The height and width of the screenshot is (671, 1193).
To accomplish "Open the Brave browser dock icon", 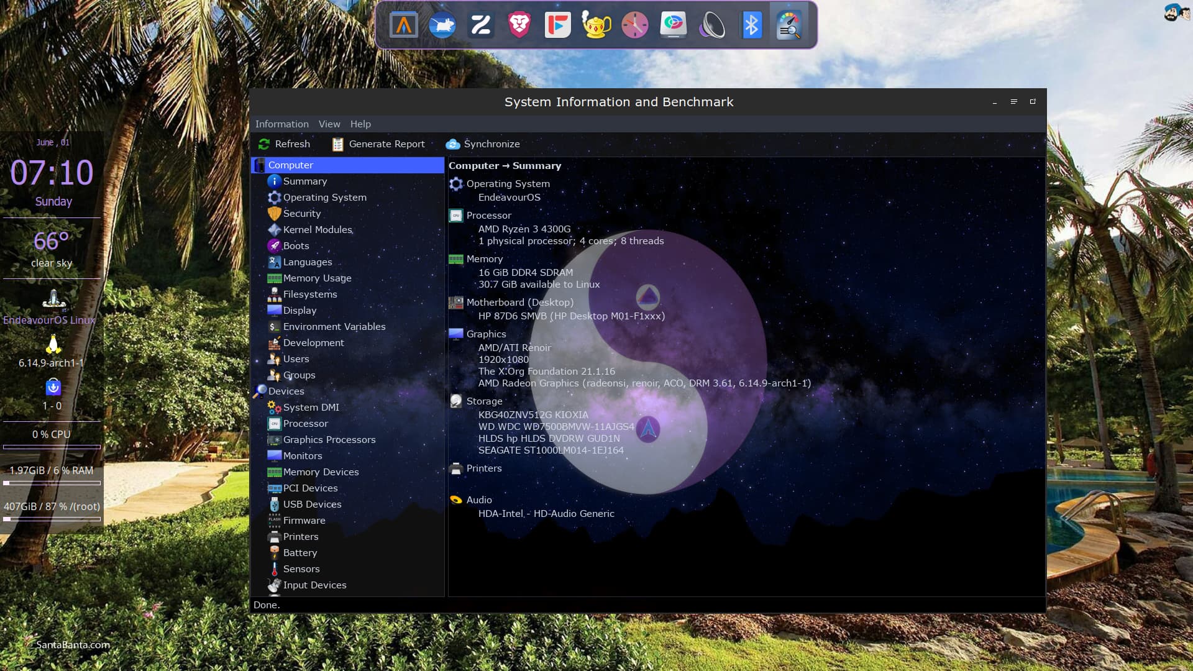I will click(x=519, y=25).
